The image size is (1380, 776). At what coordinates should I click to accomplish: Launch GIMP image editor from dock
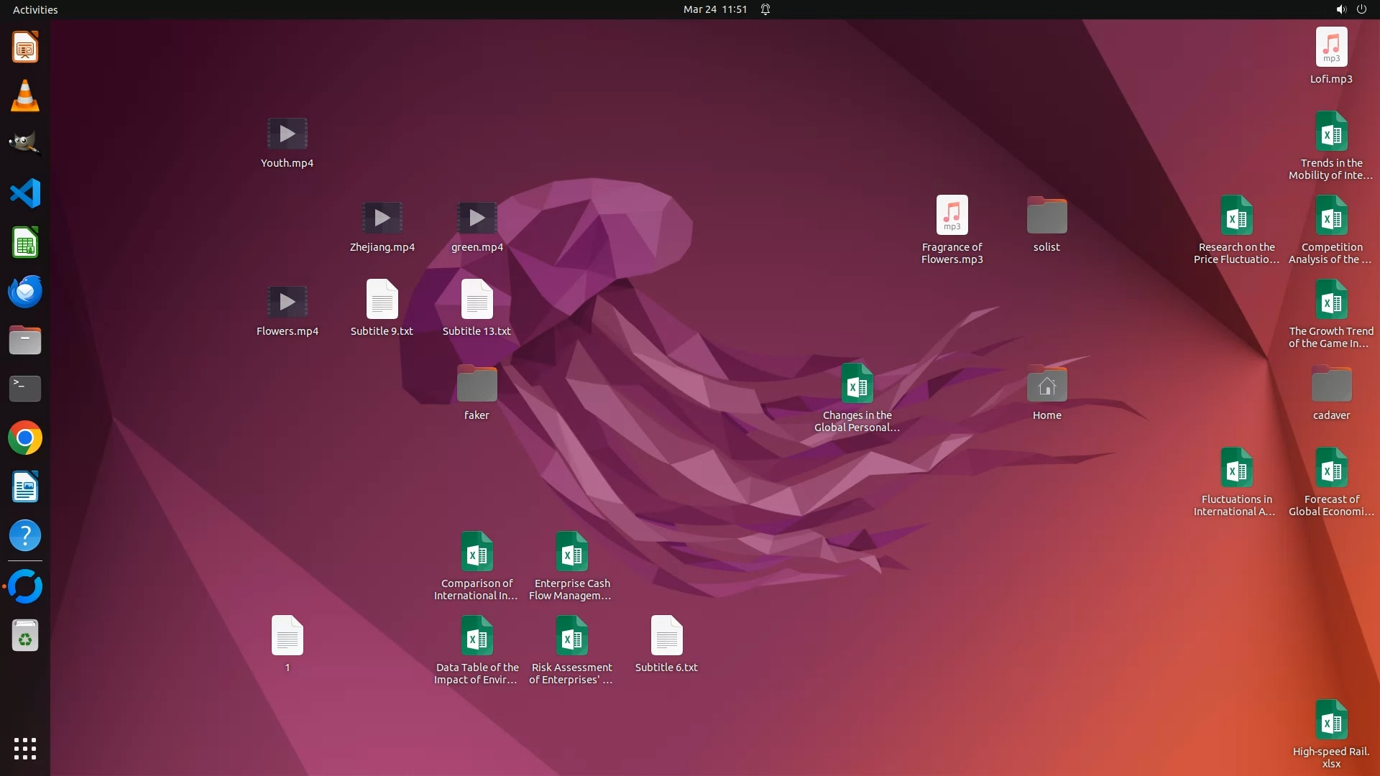click(25, 144)
